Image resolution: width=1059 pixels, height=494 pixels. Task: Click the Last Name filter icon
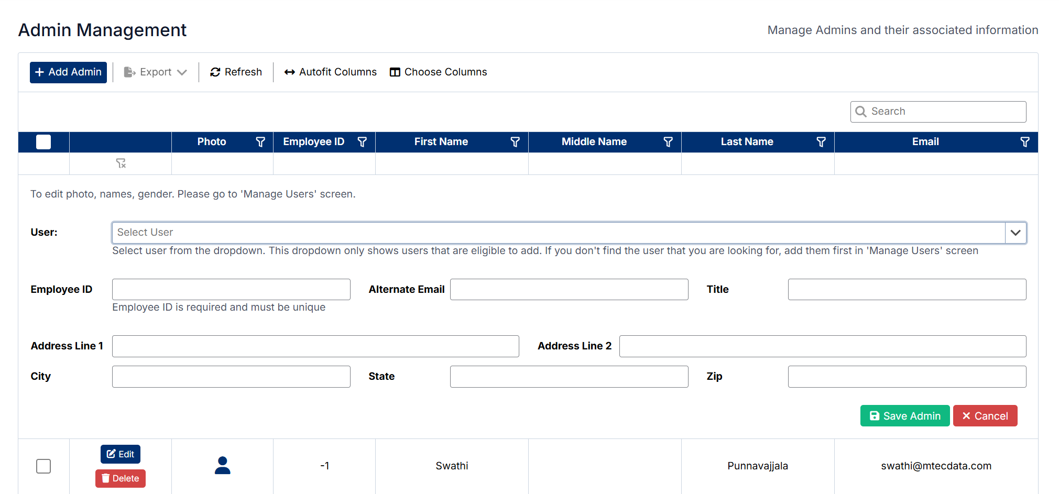click(x=821, y=142)
